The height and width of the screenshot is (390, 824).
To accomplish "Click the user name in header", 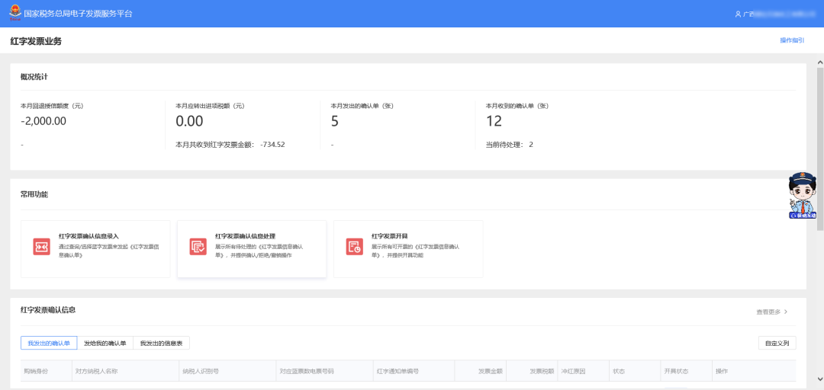I will (777, 14).
